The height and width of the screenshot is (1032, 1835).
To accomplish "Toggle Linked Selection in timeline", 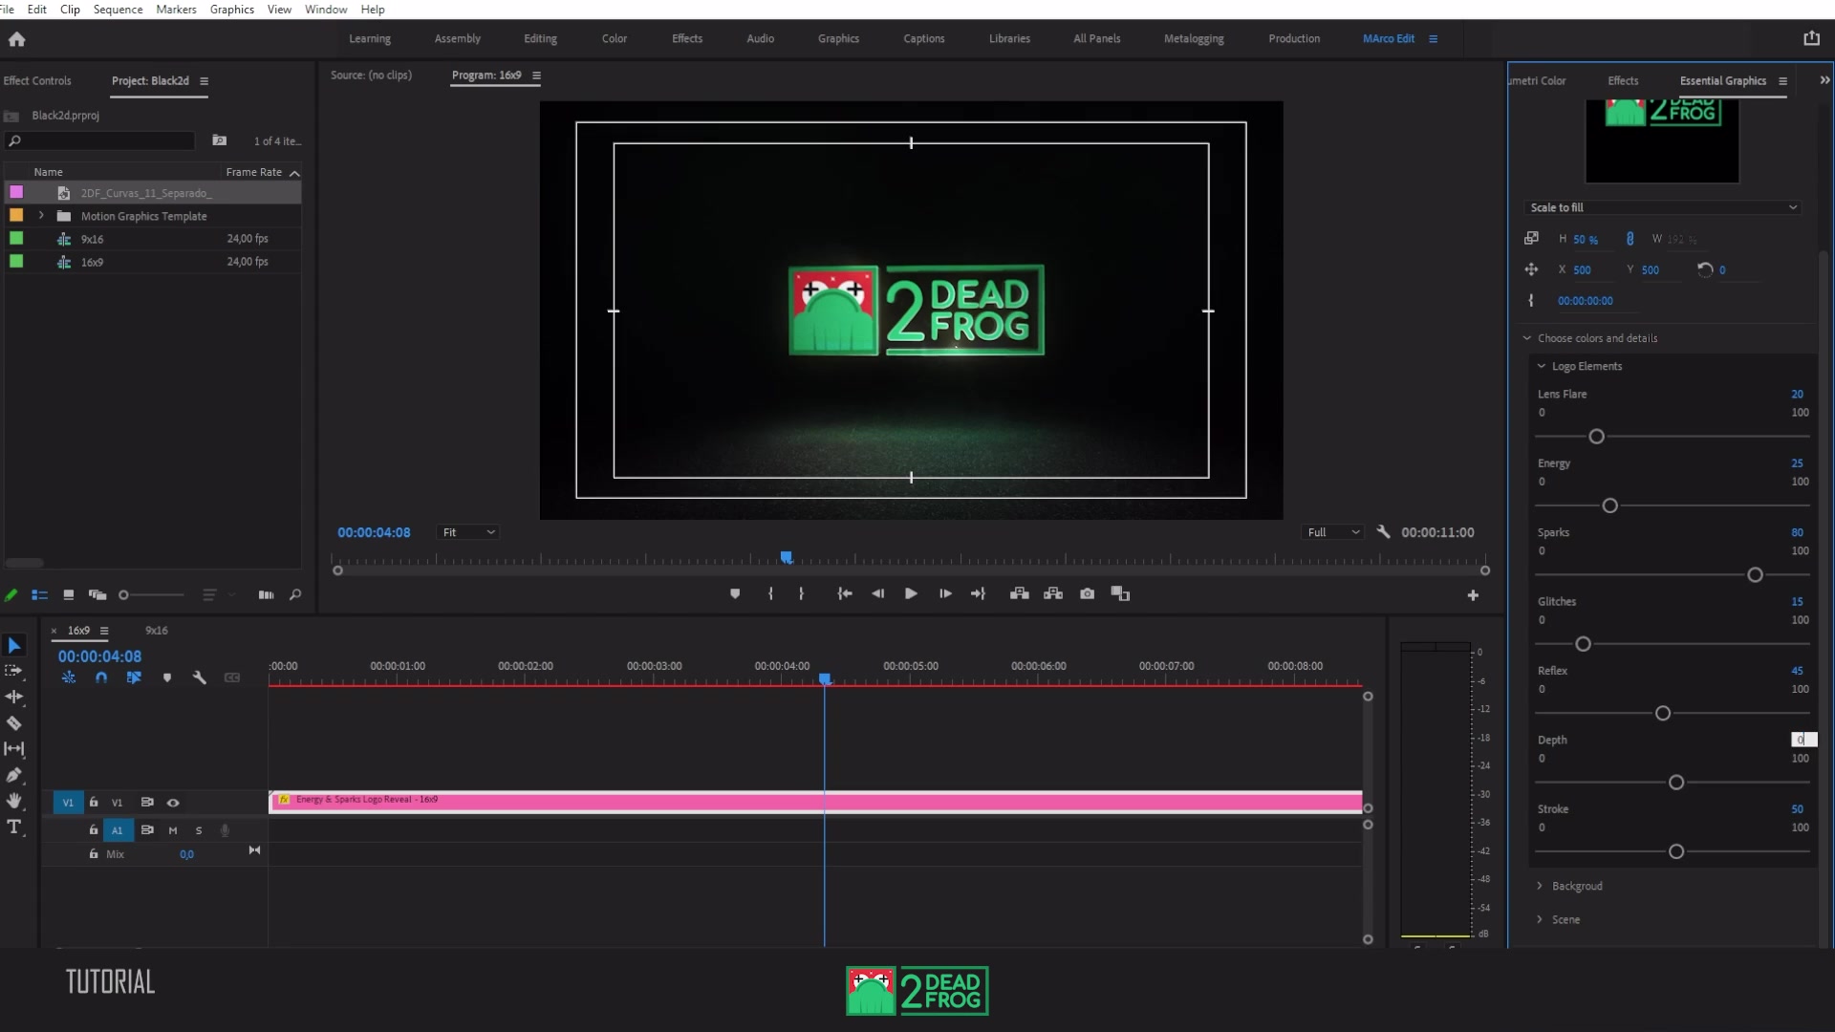I will click(x=134, y=677).
